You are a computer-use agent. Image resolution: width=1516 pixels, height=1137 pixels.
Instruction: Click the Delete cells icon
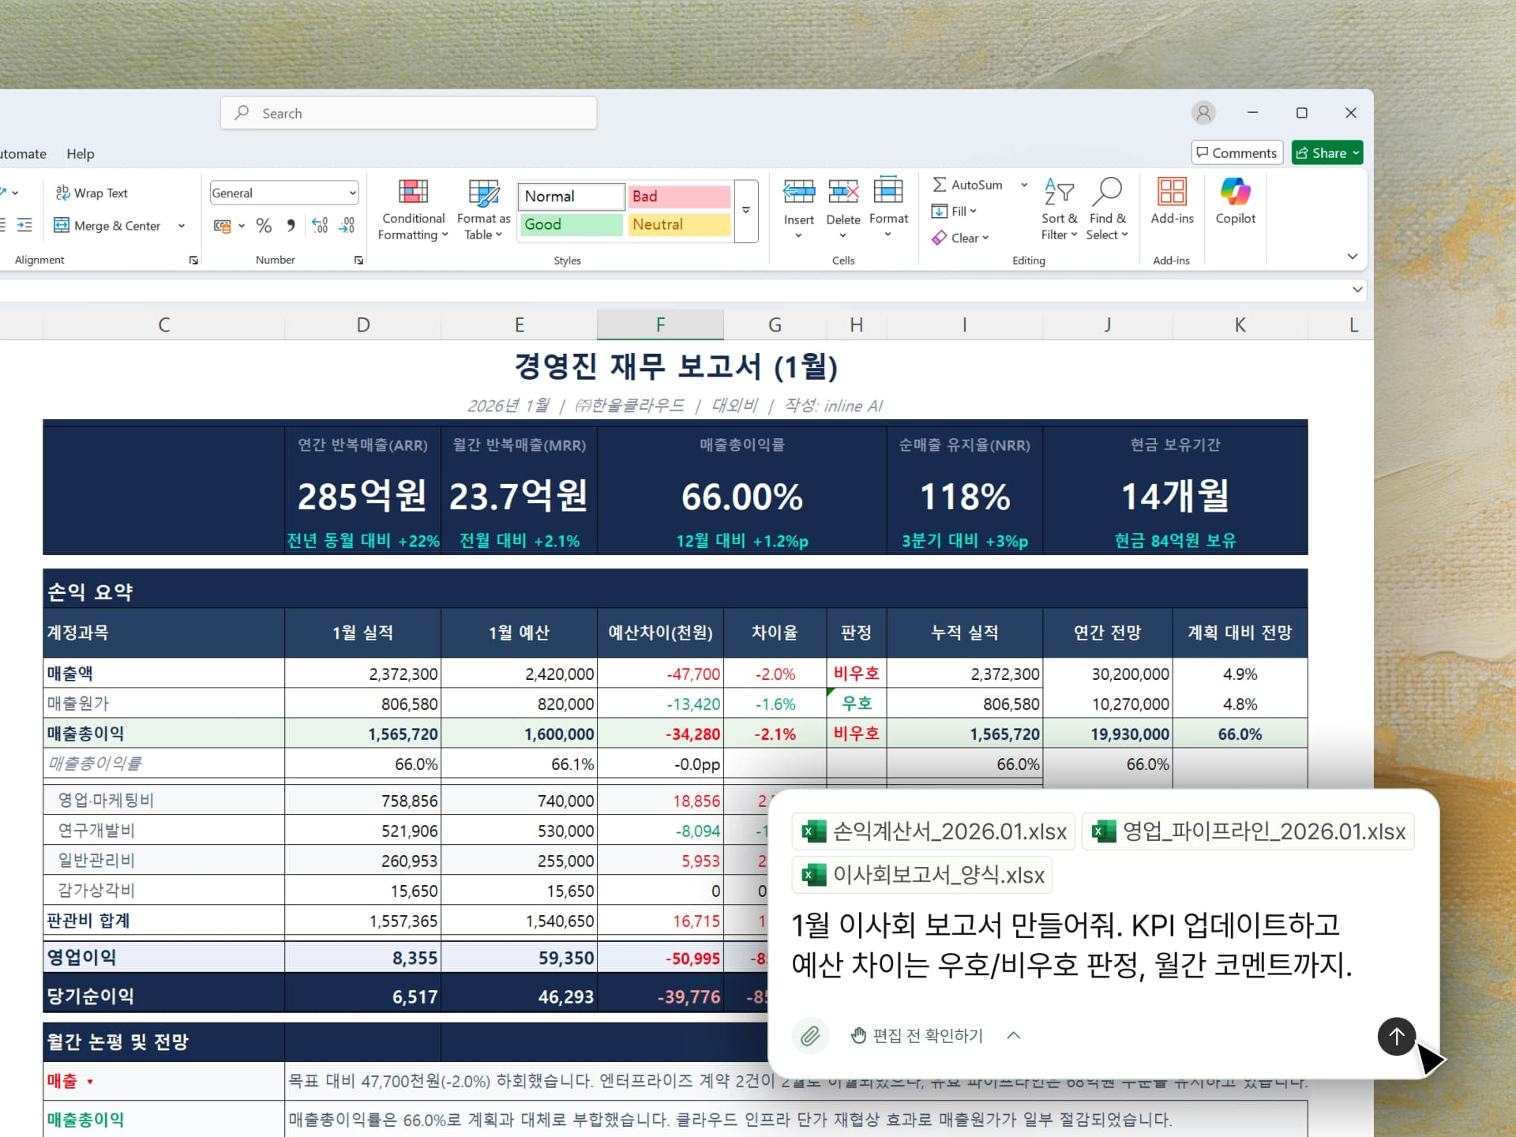tap(842, 192)
